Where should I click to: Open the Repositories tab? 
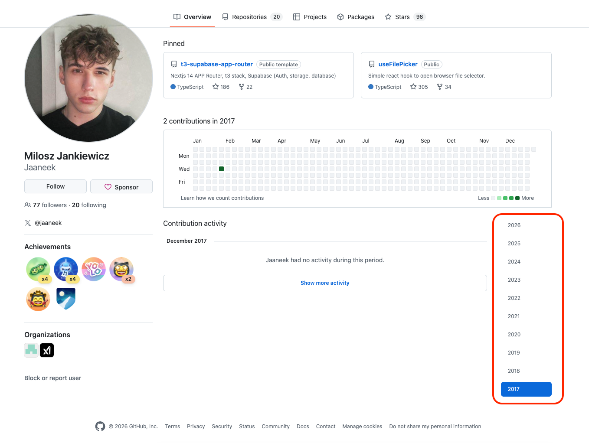click(x=252, y=17)
